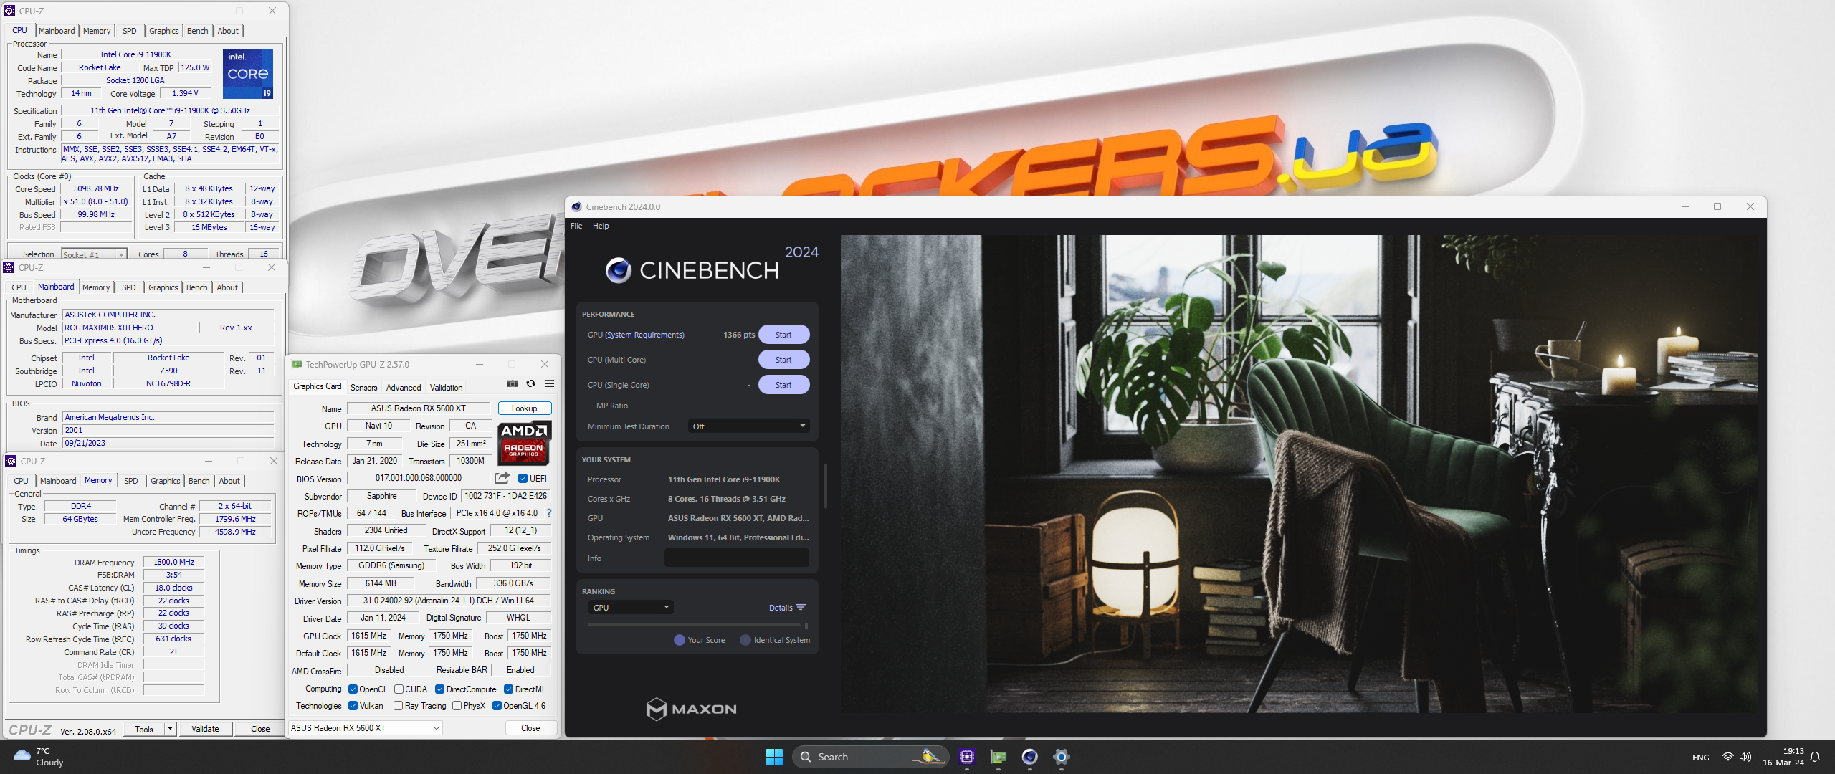
Task: Open the Cinebench Help menu
Action: tap(601, 226)
